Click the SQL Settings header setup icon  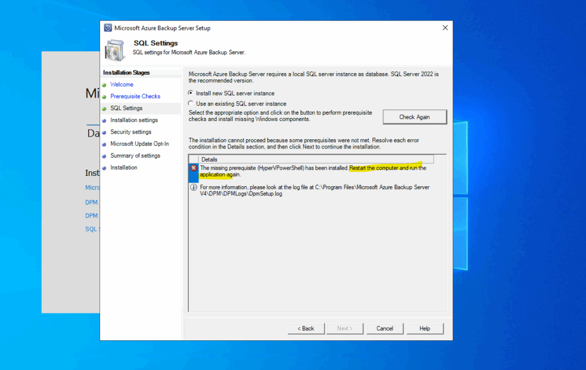pyautogui.click(x=114, y=50)
